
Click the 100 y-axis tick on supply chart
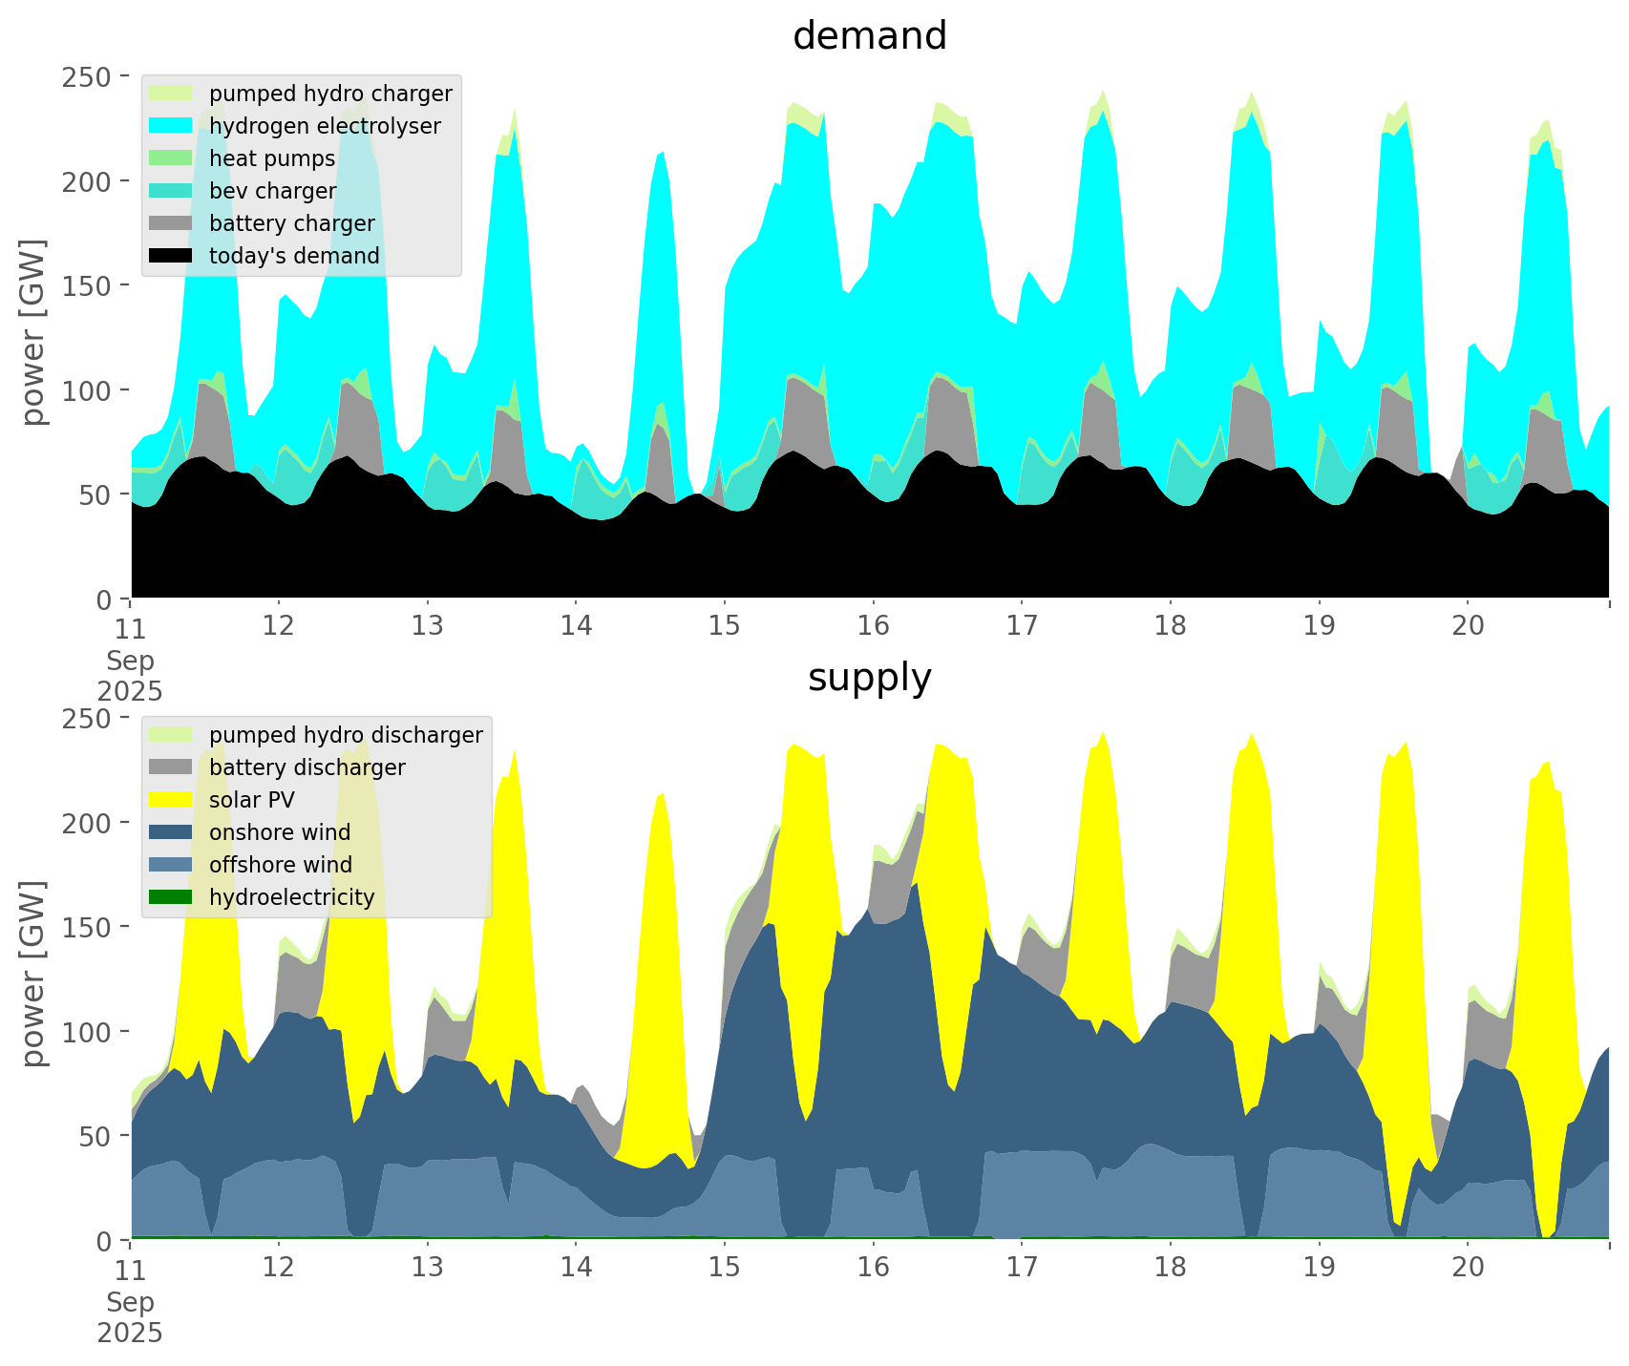tap(88, 1032)
